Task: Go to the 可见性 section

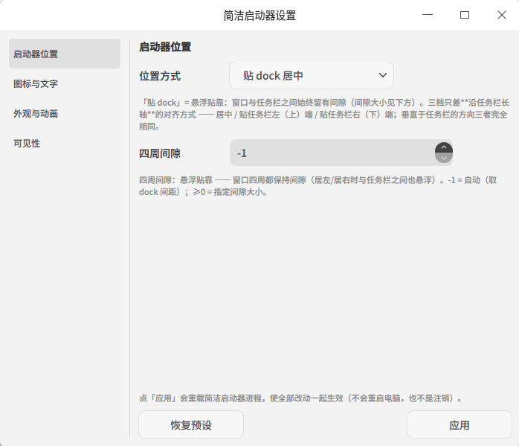Action: point(65,143)
